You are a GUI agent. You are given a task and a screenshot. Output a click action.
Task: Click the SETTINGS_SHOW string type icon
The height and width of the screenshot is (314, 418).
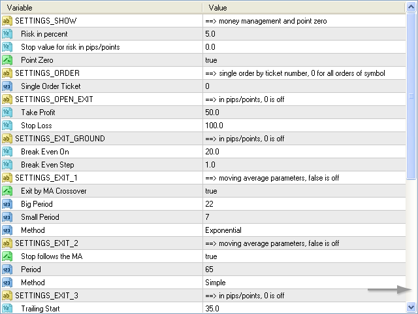point(7,21)
